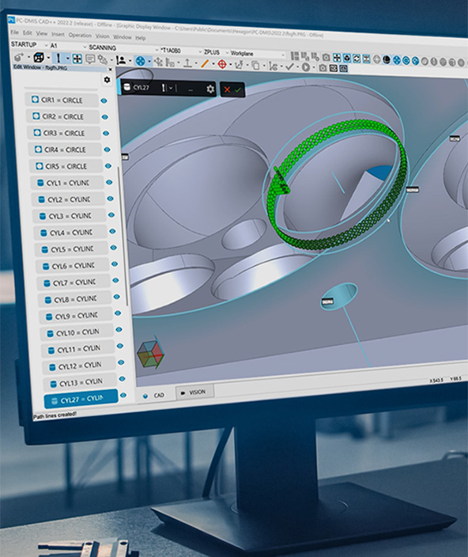Click the scale to fit icon
468x557 pixels.
pyautogui.click(x=77, y=59)
